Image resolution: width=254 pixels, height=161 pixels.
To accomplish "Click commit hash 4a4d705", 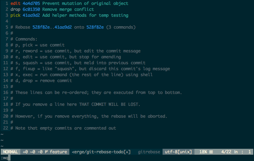I will [x=31, y=3].
